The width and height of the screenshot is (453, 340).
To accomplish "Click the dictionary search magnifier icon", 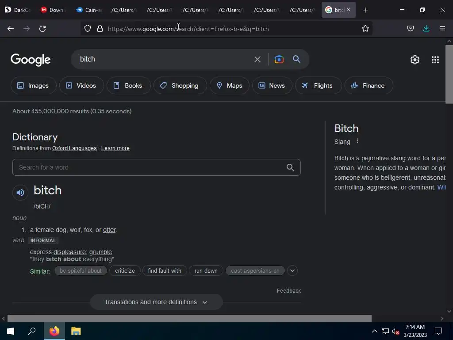I will pyautogui.click(x=290, y=167).
